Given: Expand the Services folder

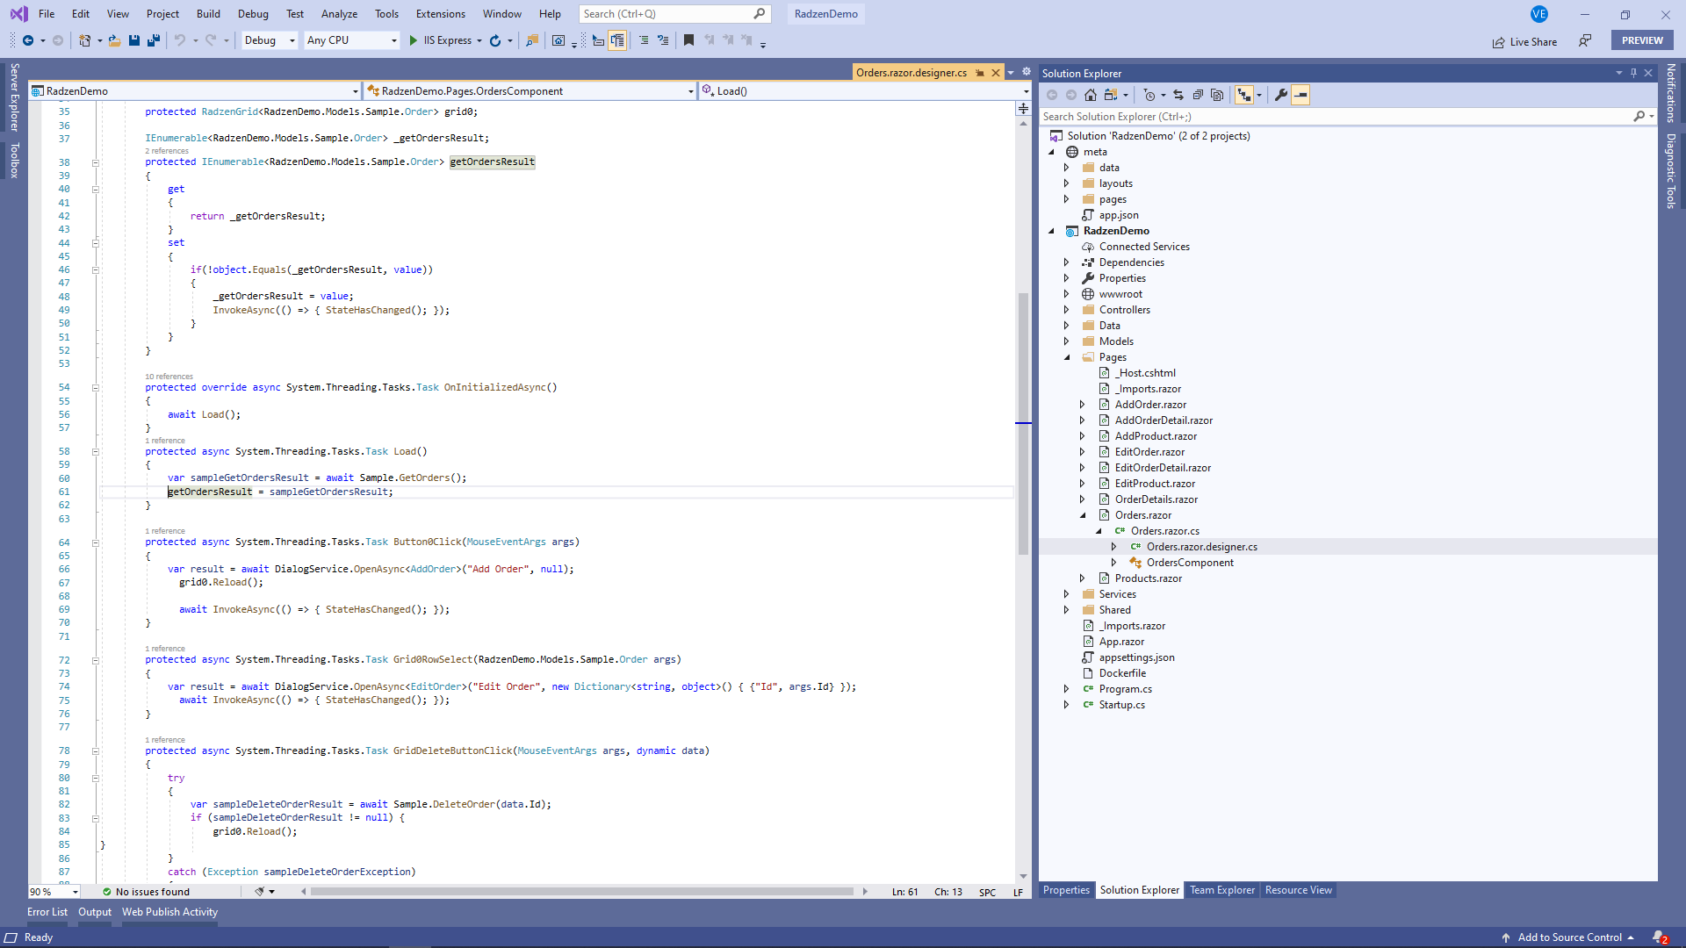Looking at the screenshot, I should 1067,594.
